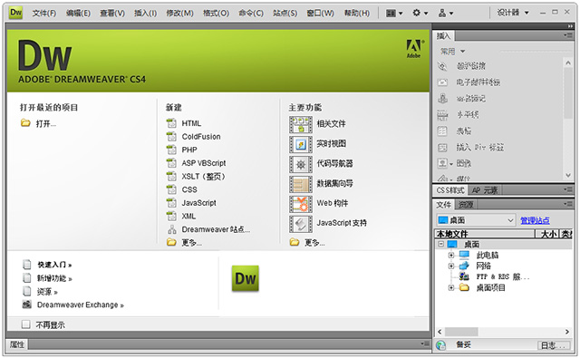Create a new ColdFusion document
Screen dimensions: 580x358
(201, 137)
